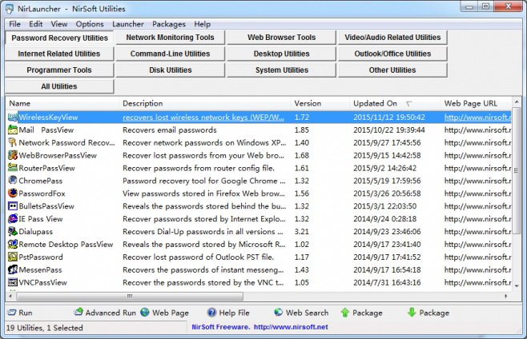Click the Mail PassView envelope icon
The width and height of the screenshot is (527, 339).
13,130
